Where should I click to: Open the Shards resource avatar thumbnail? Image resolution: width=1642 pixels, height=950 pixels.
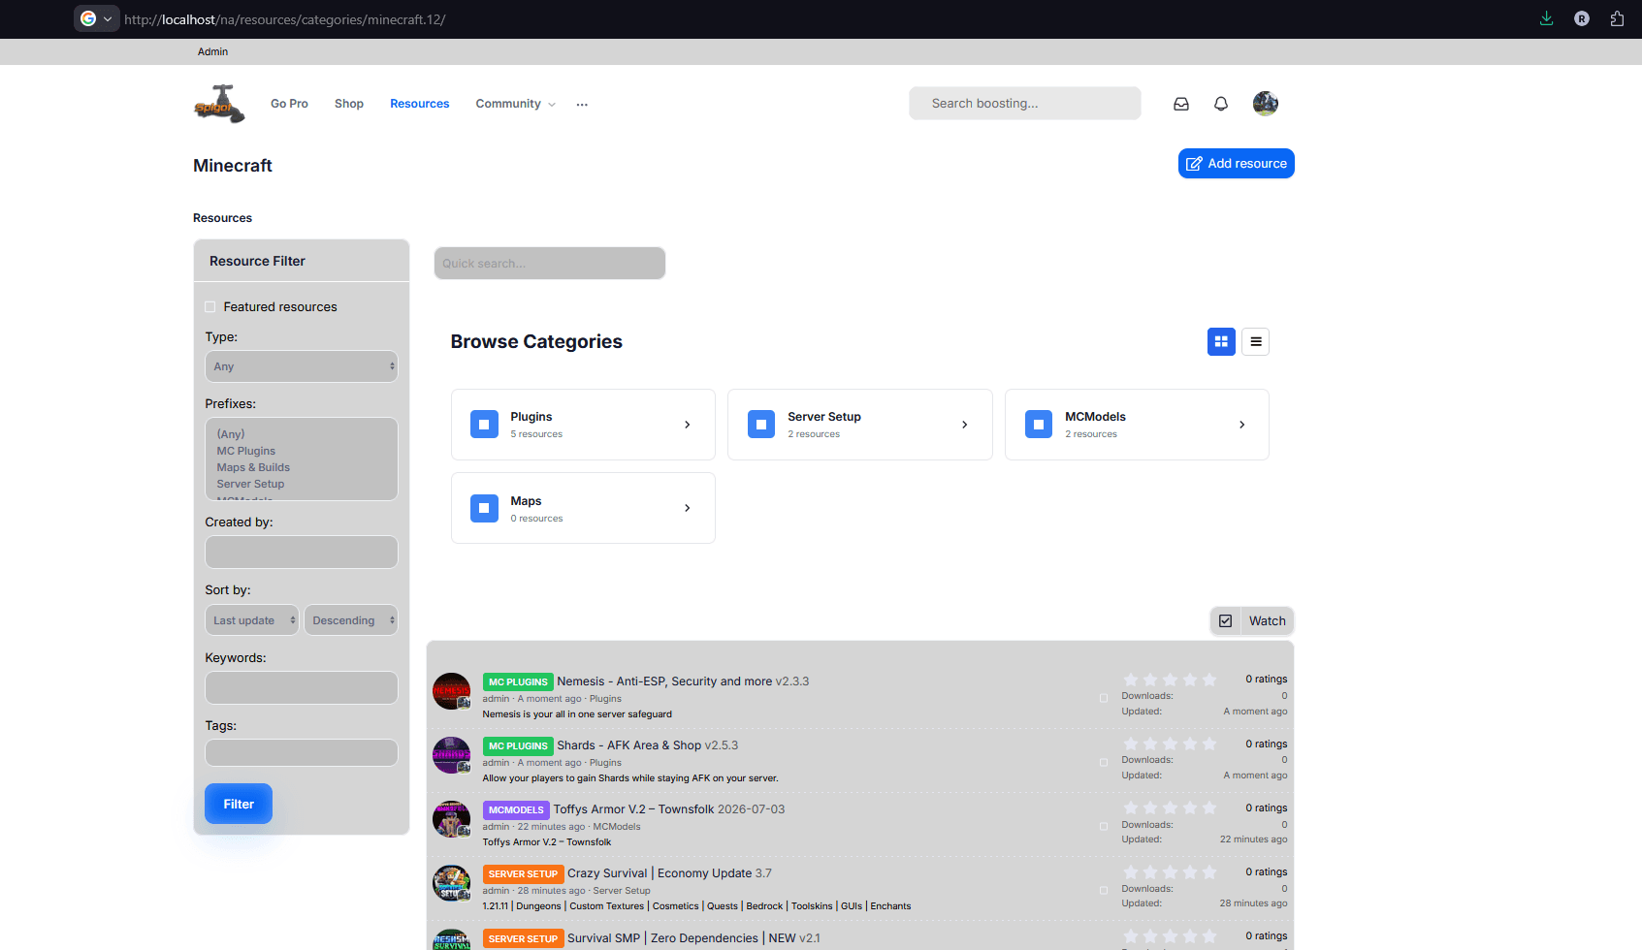[x=452, y=755]
